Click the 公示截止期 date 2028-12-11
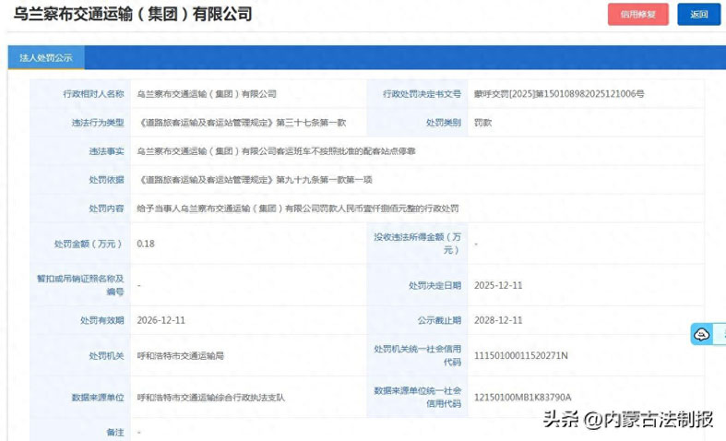The image size is (726, 441). coord(498,320)
